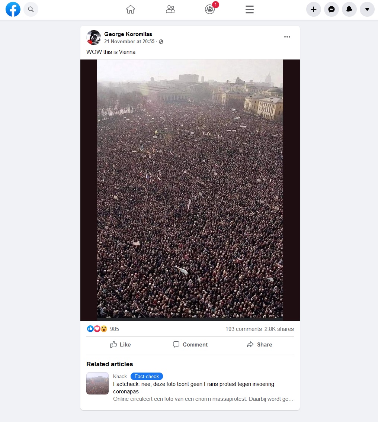Open the post's three-dot options menu
This screenshot has height=422, width=378.
click(287, 37)
